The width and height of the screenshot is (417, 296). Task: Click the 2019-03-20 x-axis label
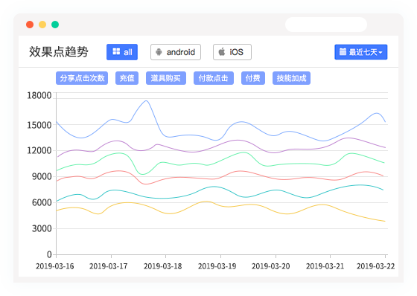[271, 266]
